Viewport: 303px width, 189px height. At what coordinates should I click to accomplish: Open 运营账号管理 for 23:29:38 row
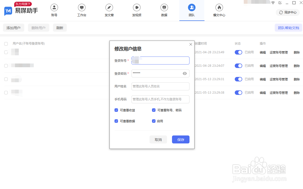pyautogui.click(x=279, y=93)
